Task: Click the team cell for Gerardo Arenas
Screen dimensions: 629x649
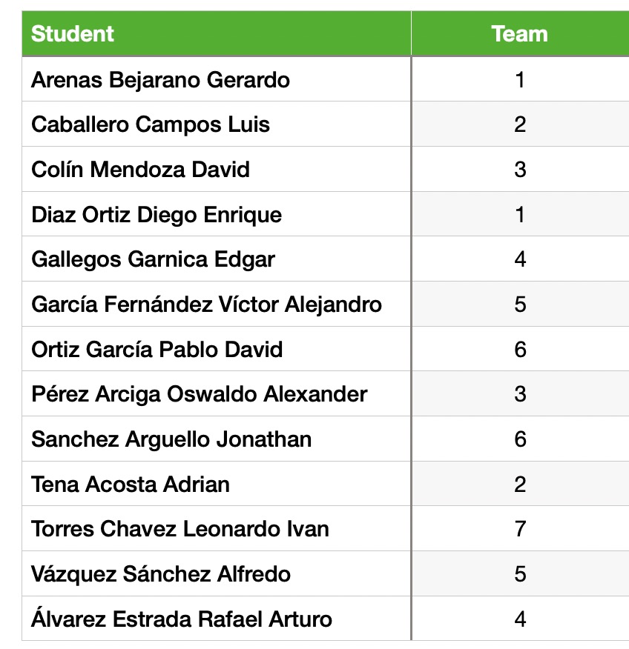Action: [x=519, y=79]
